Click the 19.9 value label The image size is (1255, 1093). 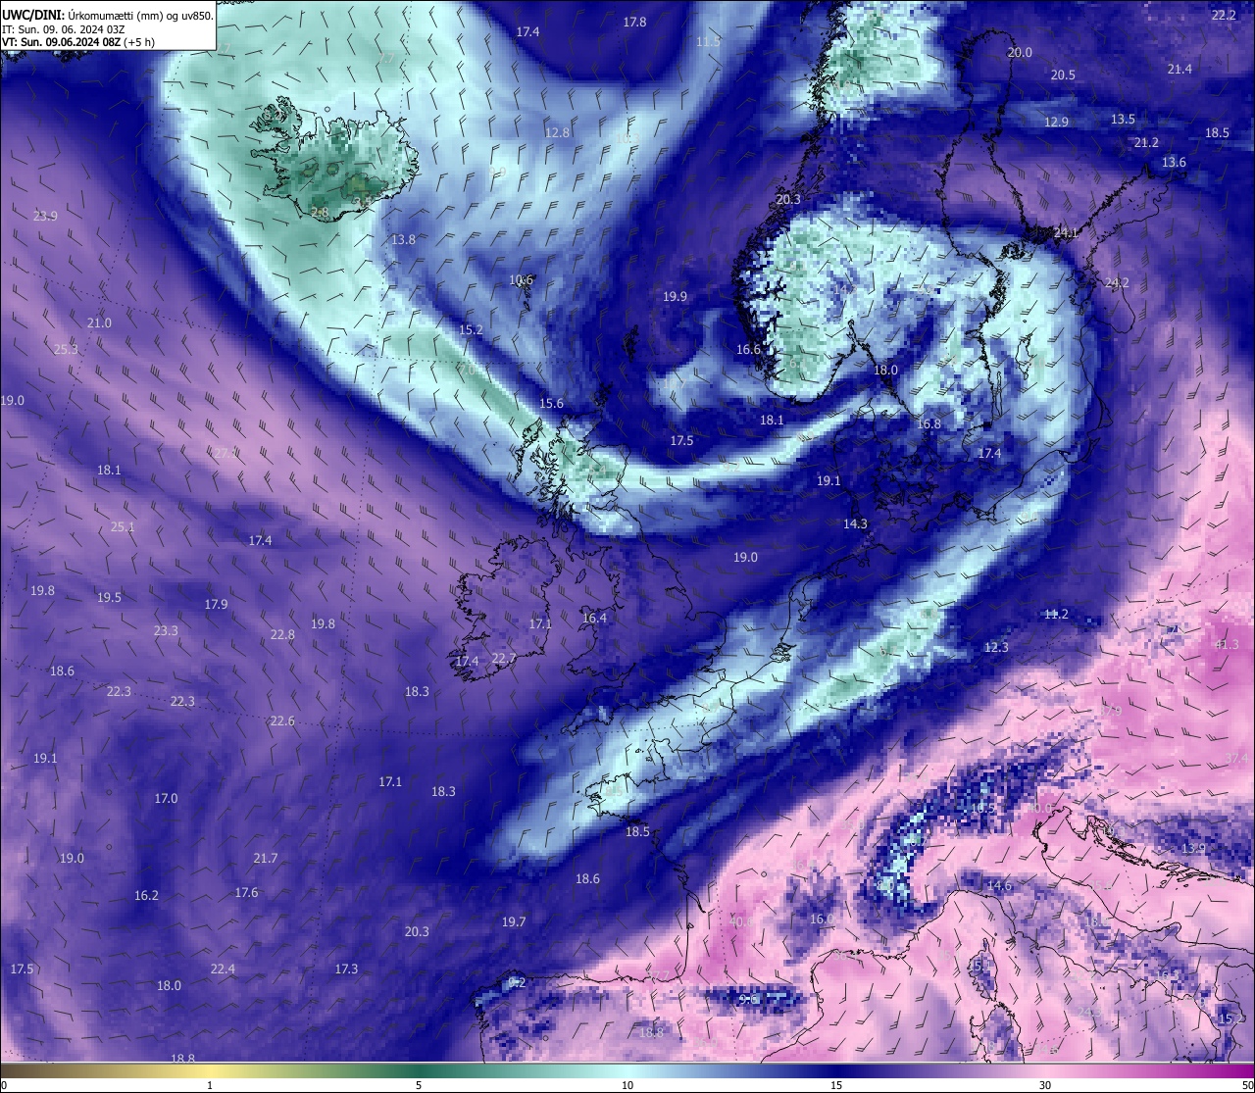click(x=675, y=296)
